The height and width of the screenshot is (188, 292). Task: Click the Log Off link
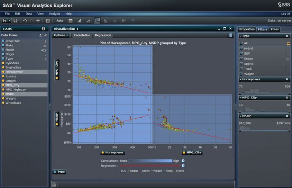coord(286,14)
